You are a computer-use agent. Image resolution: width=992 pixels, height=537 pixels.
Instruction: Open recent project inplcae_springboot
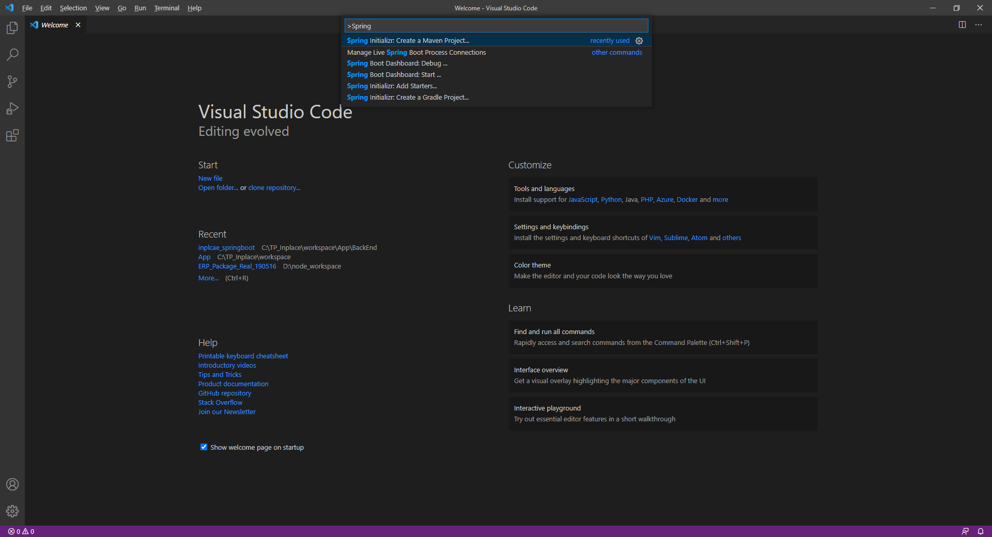coord(226,248)
